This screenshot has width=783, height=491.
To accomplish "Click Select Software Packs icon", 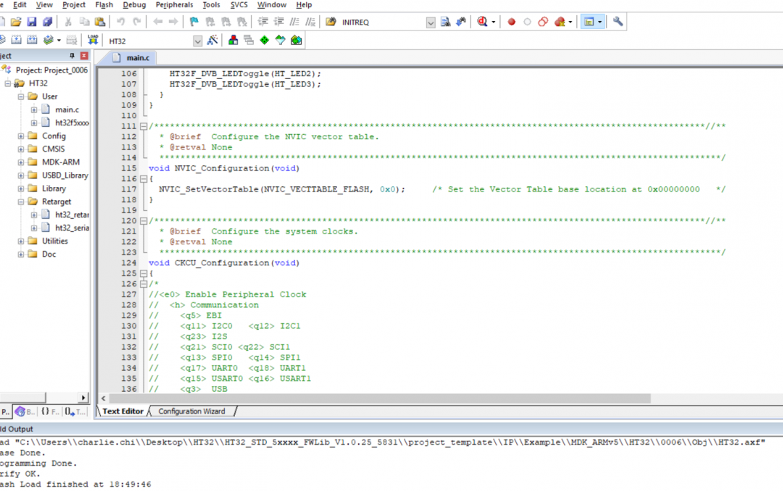I will coord(280,41).
